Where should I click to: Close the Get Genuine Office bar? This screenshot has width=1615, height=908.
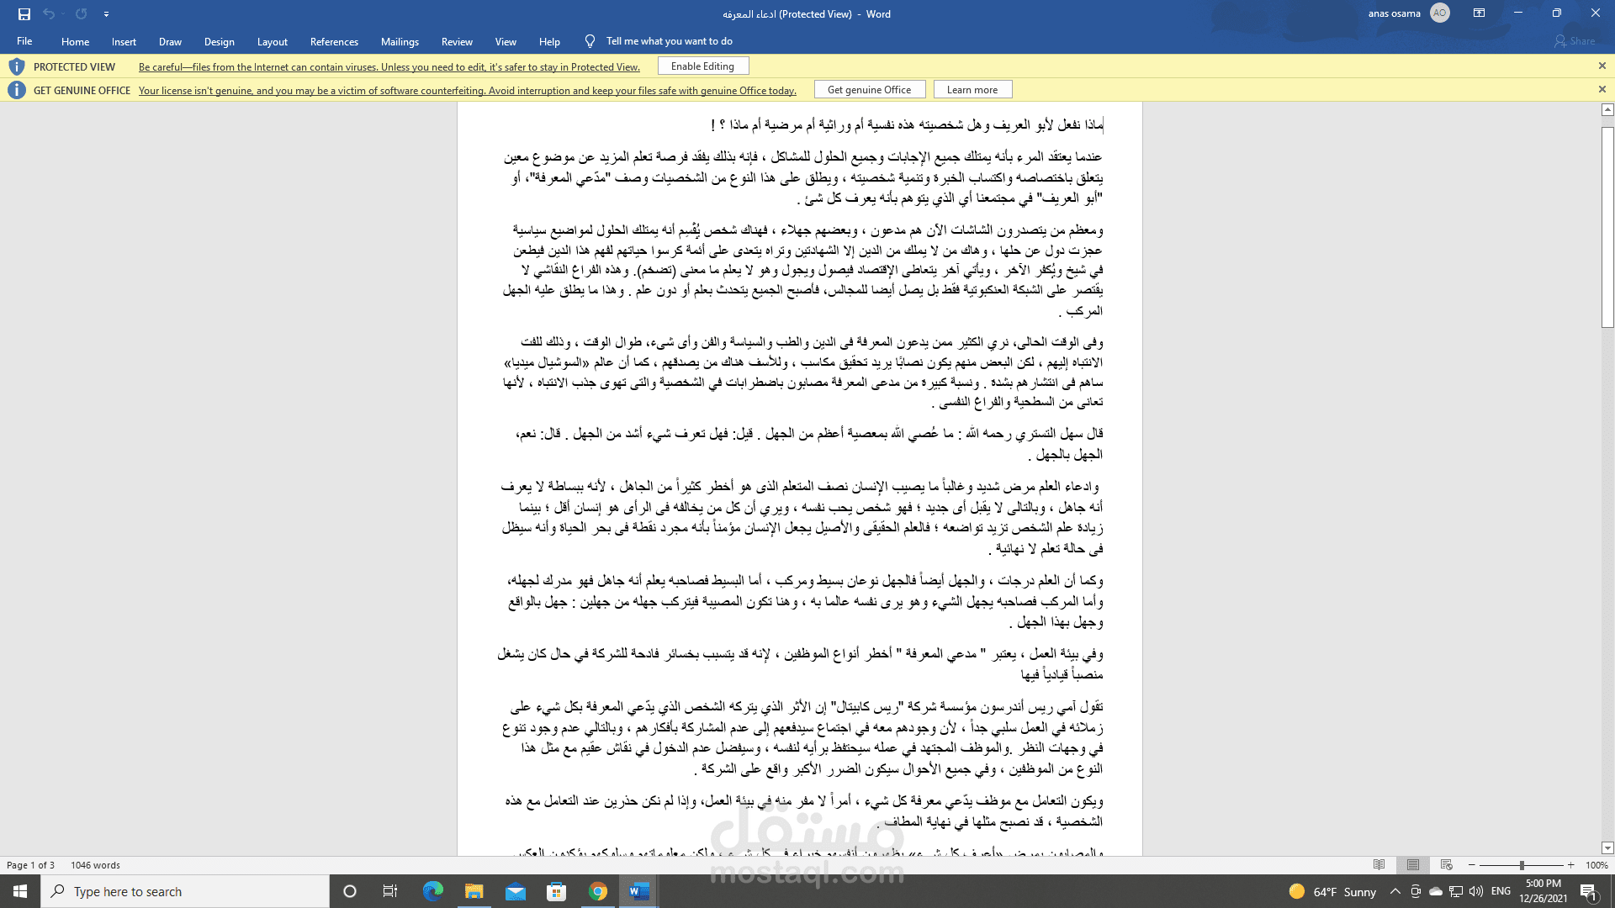[x=1602, y=90]
